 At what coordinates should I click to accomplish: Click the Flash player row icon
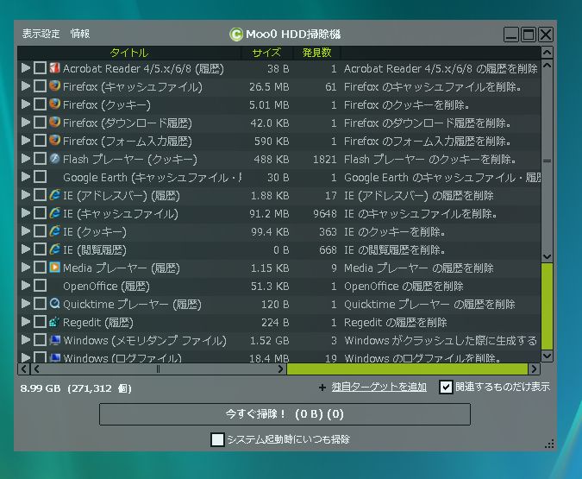coord(54,159)
